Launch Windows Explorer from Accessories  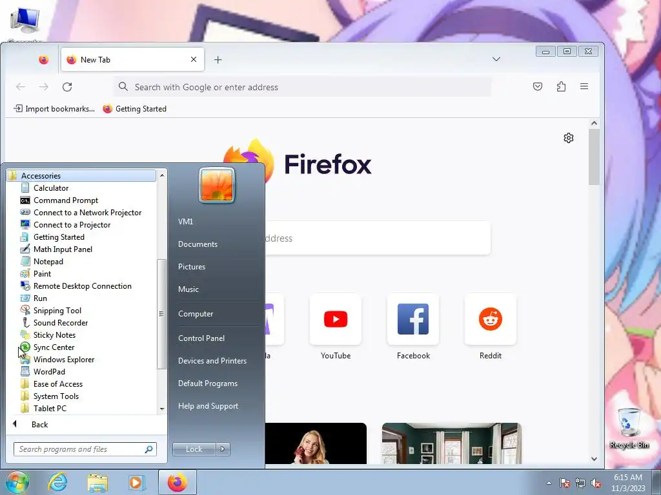click(x=64, y=359)
